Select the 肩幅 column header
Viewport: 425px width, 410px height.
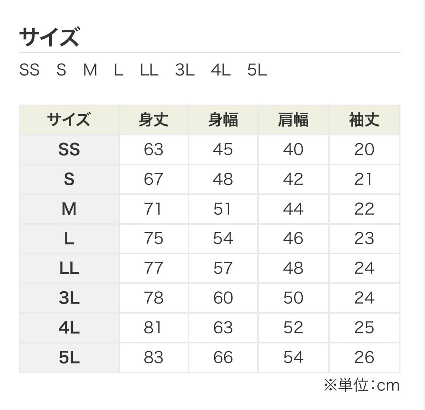pos(293,120)
